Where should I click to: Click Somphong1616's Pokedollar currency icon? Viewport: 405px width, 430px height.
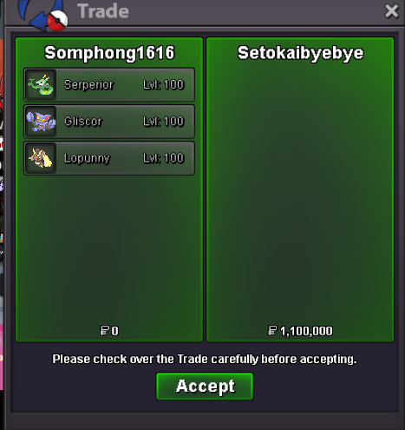pyautogui.click(x=105, y=331)
